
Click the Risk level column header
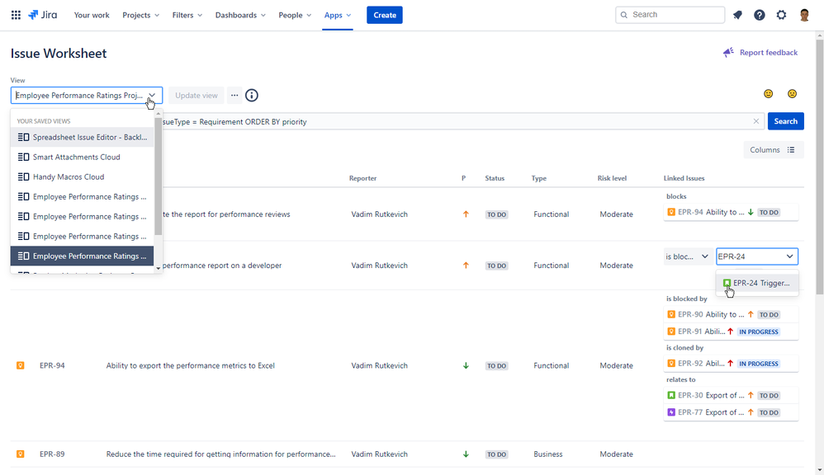(612, 178)
